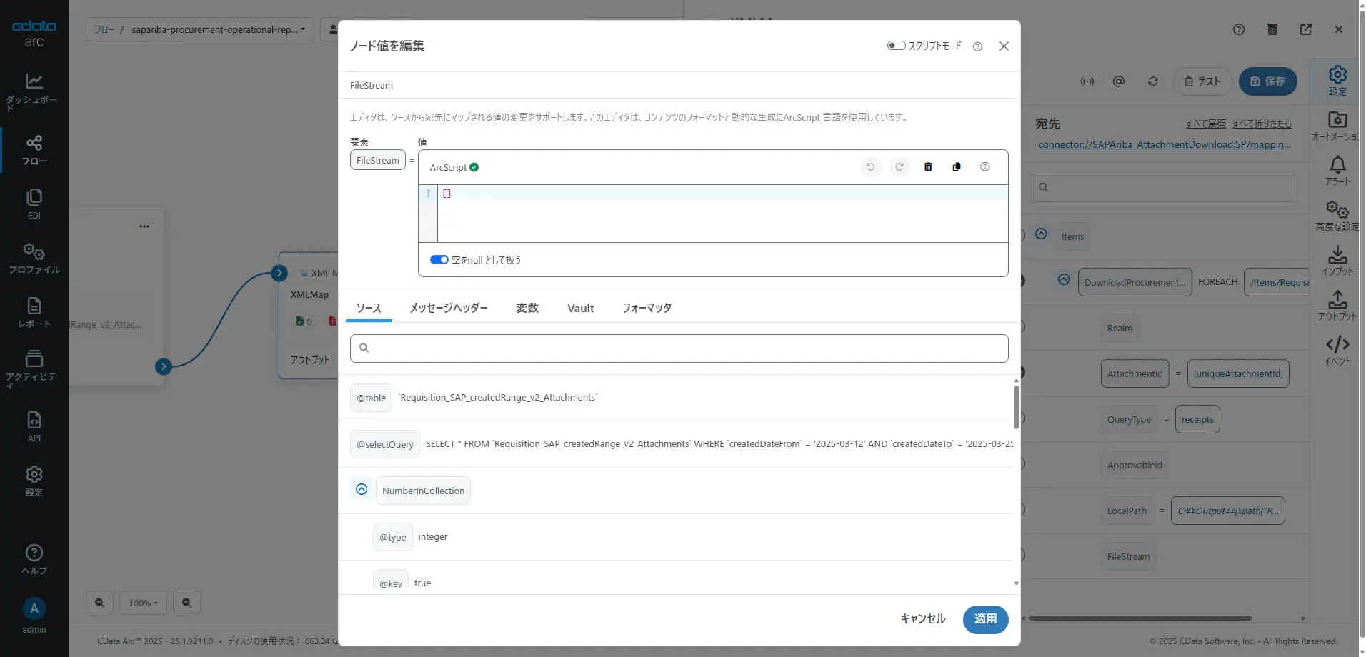The image size is (1366, 657).
Task: Open the 高度な設定 tab
Action: (1337, 216)
